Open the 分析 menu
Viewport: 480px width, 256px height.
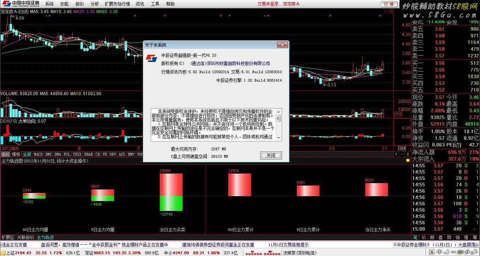tap(95, 4)
